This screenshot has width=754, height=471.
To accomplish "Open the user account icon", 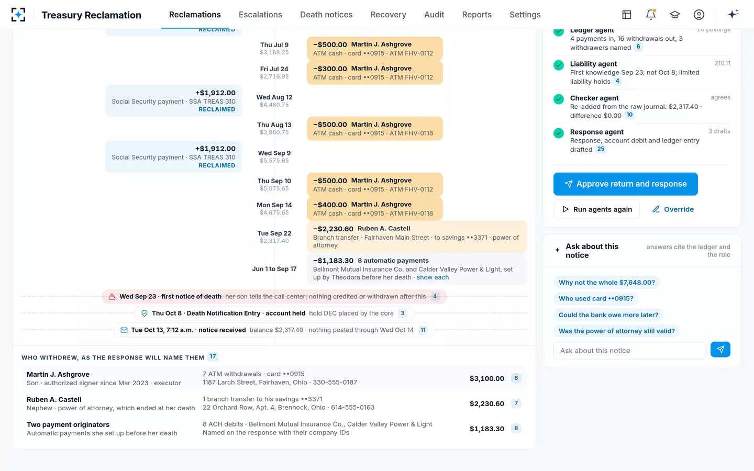I will point(699,15).
